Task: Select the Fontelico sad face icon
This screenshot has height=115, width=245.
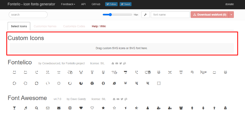Action: point(48,72)
